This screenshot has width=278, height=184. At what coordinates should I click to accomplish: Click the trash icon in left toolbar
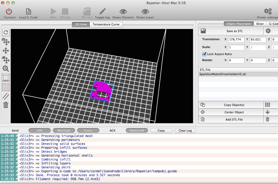tap(6, 105)
